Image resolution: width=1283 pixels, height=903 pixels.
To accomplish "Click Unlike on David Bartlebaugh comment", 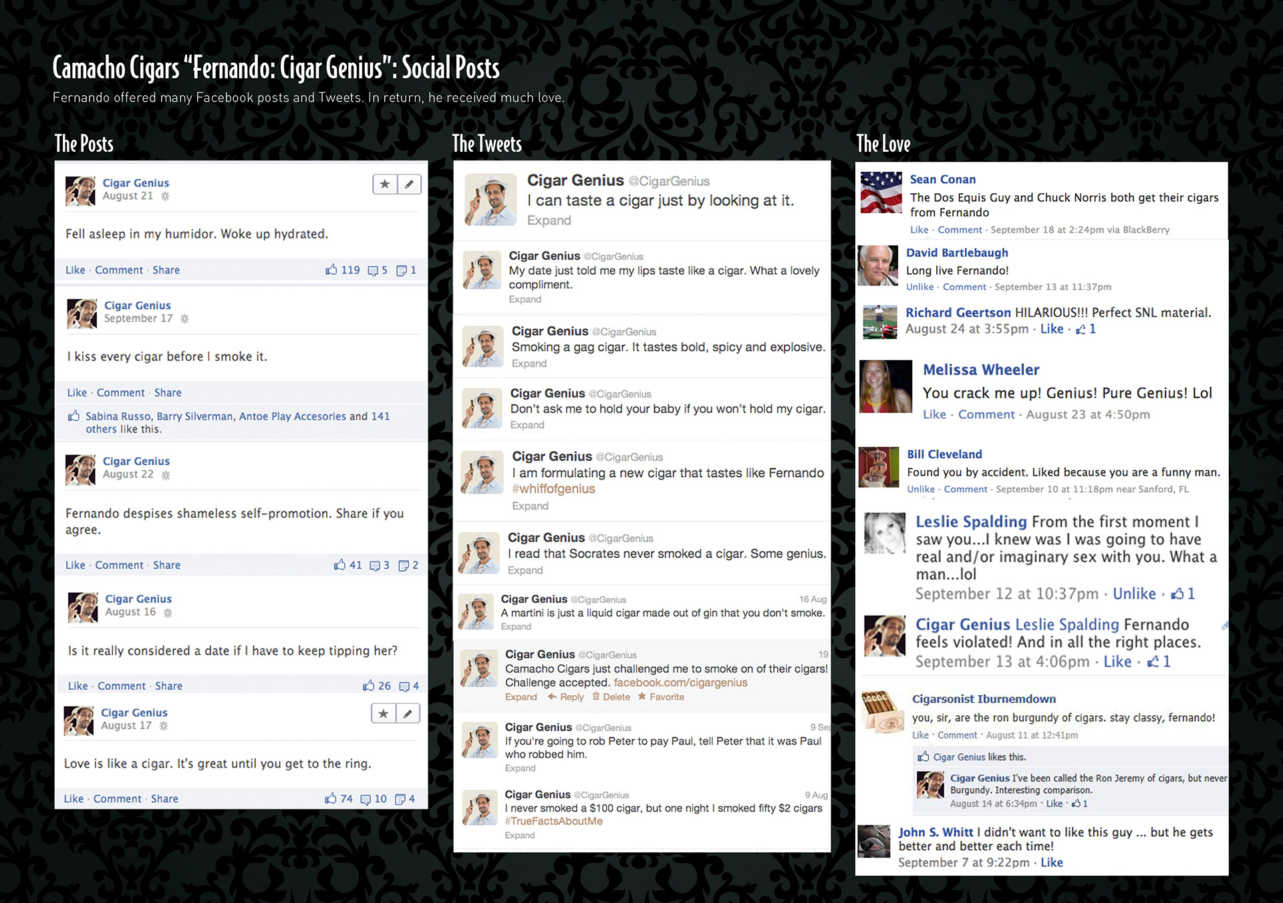I will 920,287.
